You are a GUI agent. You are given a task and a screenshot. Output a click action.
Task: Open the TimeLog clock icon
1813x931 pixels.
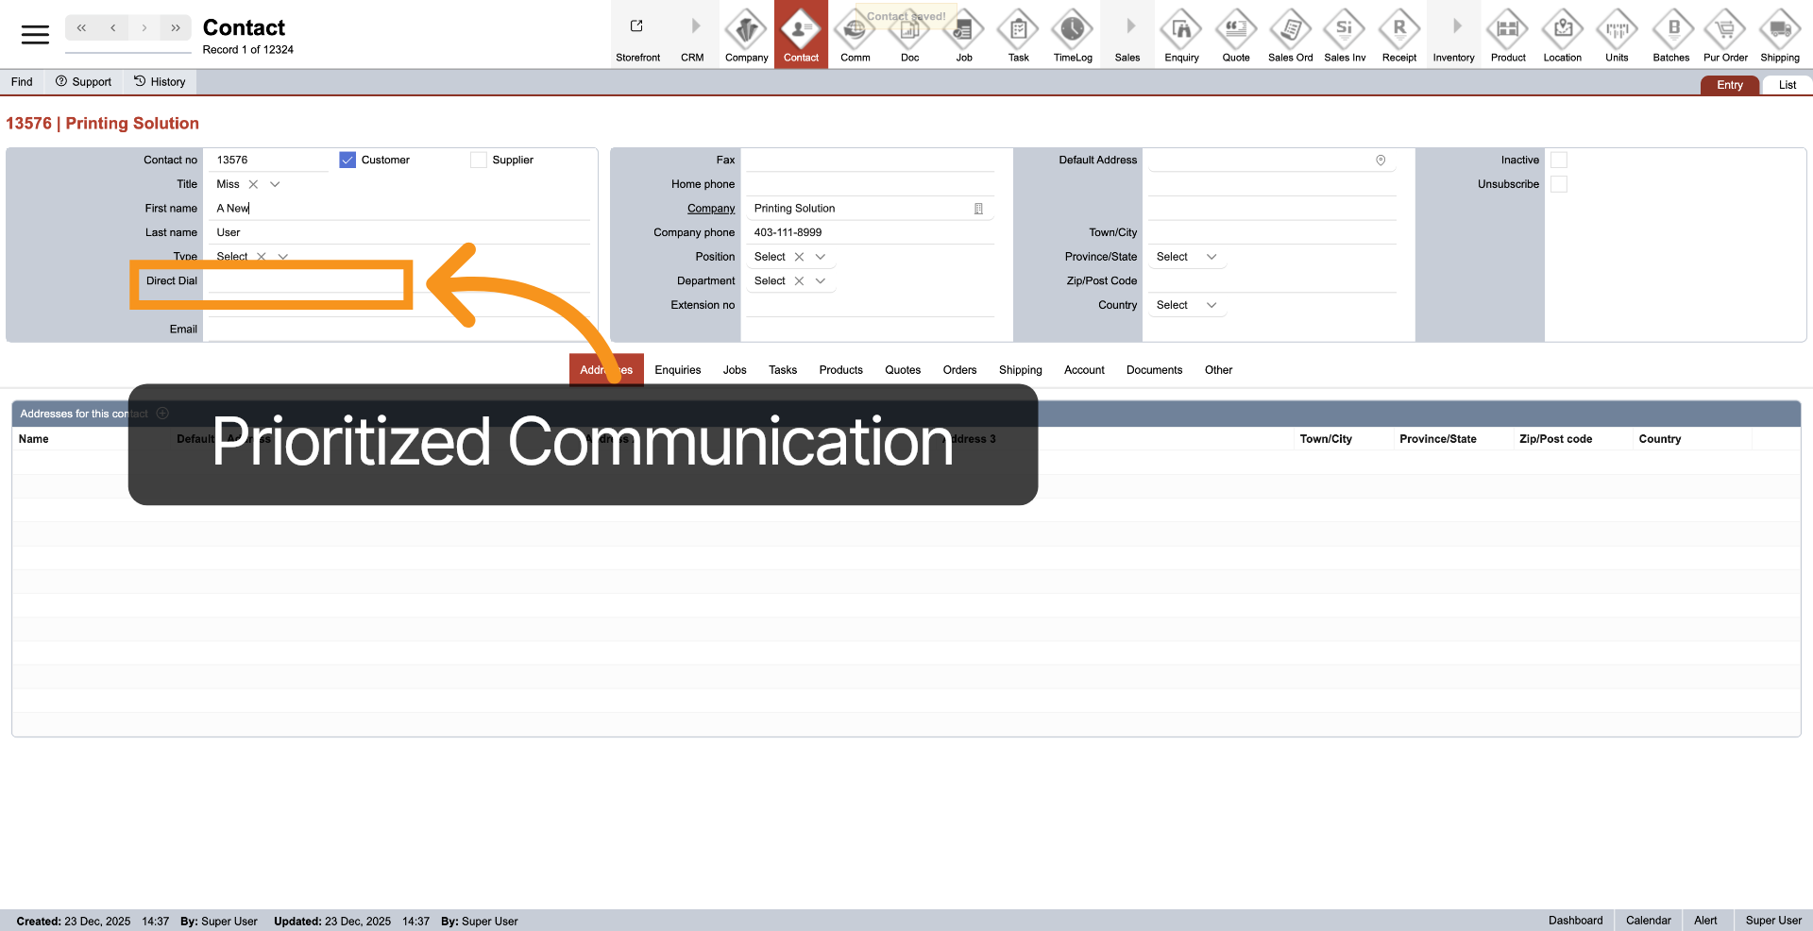1072,31
